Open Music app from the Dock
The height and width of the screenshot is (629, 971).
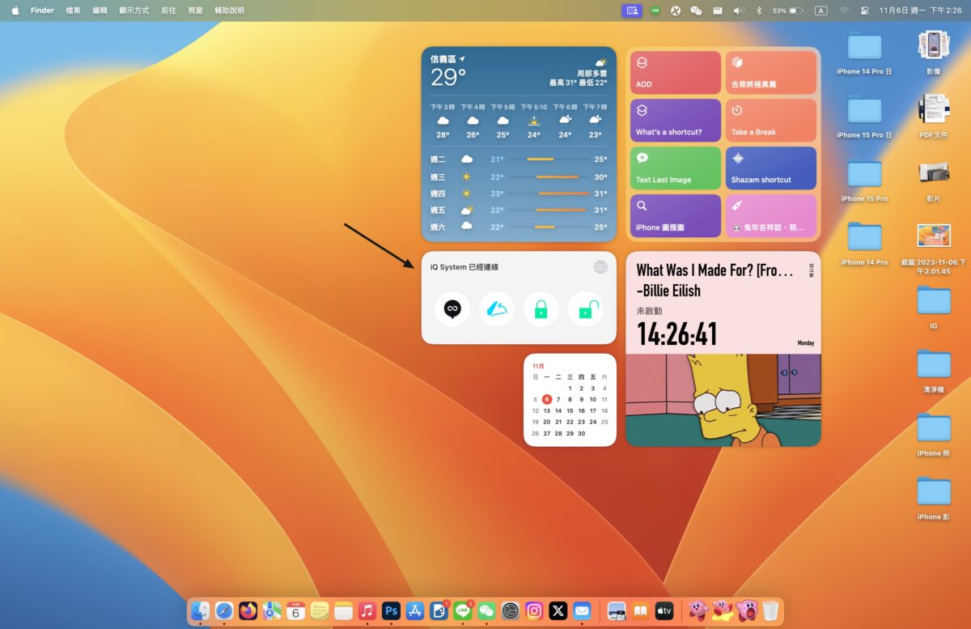point(367,610)
